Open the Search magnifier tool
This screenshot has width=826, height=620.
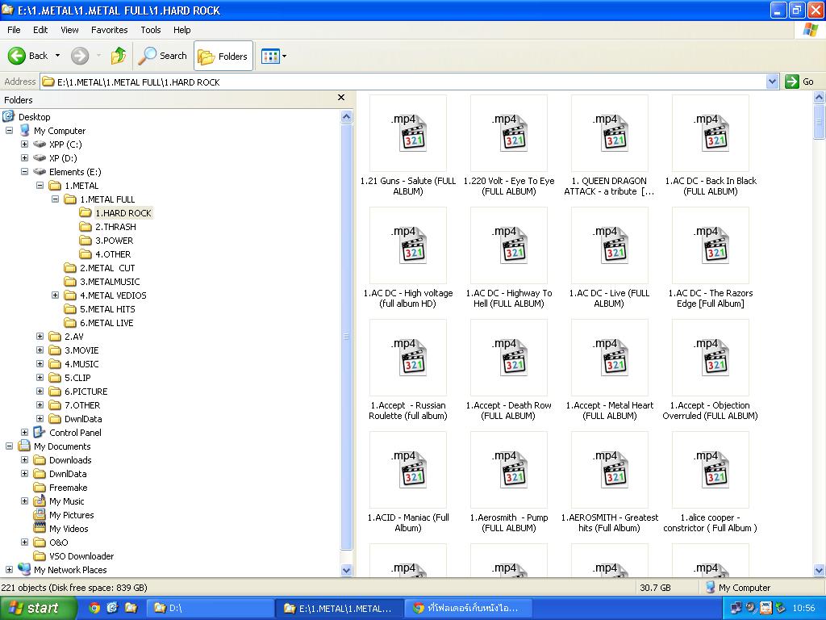pos(162,56)
